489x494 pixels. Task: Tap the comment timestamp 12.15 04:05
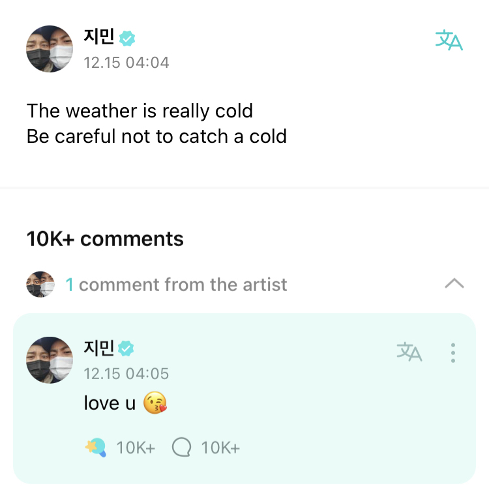[x=126, y=374]
